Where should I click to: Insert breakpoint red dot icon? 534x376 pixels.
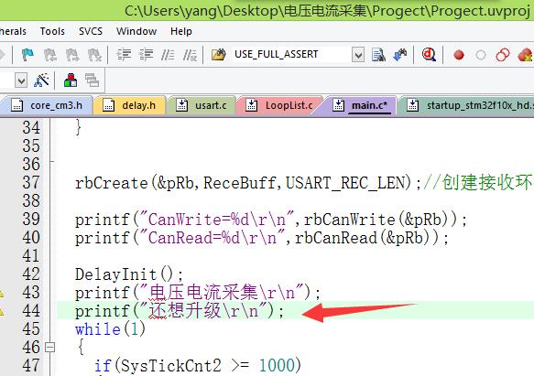click(x=459, y=55)
